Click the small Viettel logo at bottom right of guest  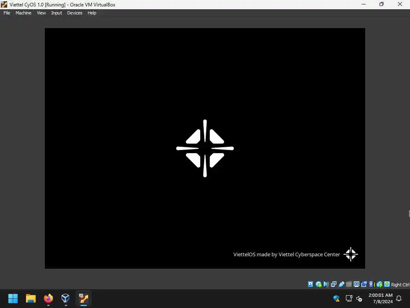click(x=351, y=254)
